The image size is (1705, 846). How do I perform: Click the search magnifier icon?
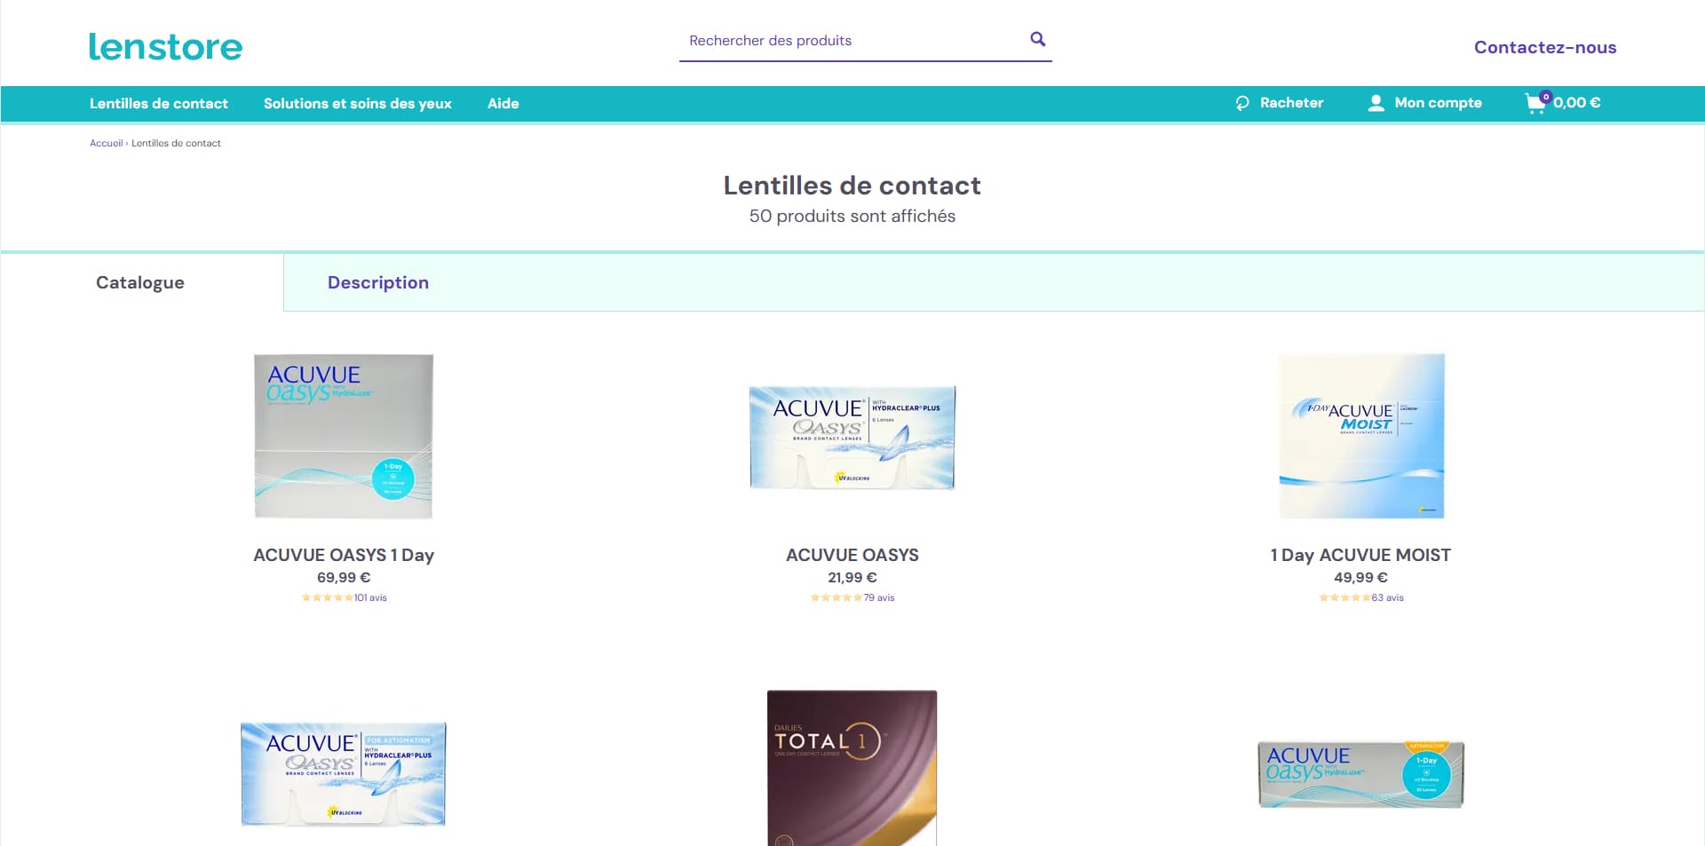point(1037,39)
